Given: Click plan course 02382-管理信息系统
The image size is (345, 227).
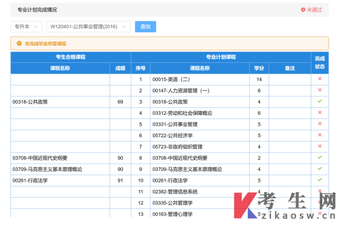Looking at the screenshot, I should (x=175, y=192).
